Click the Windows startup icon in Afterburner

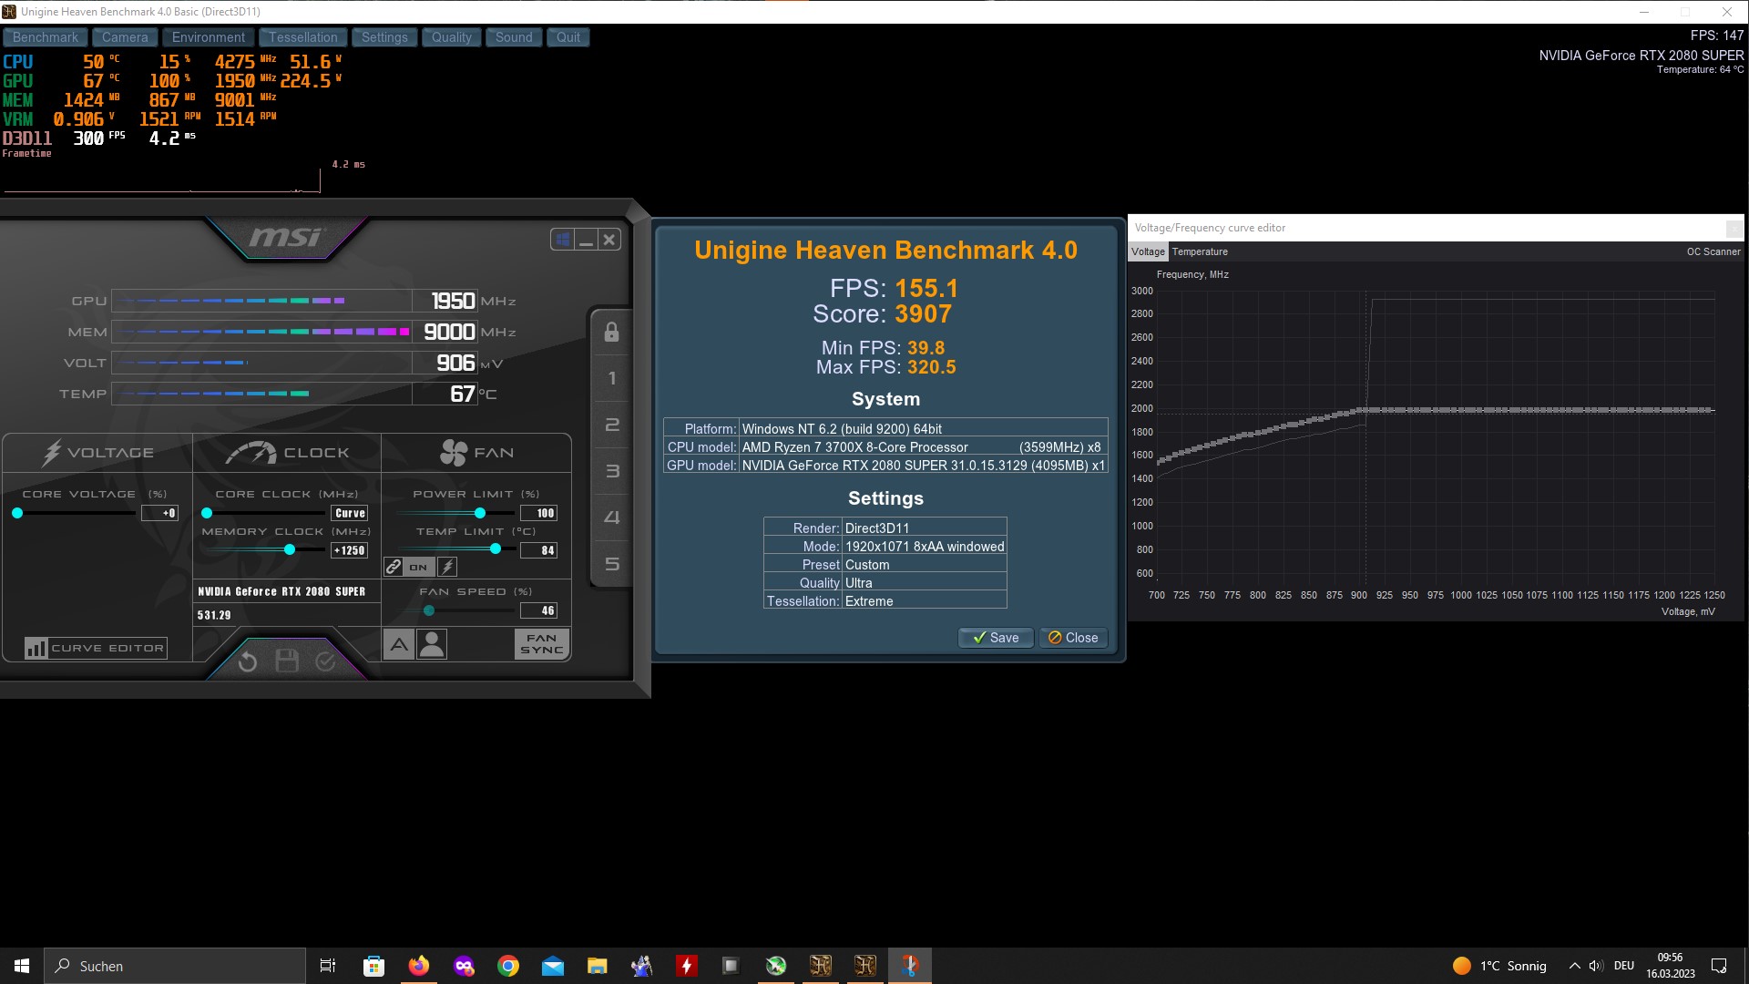[x=563, y=240]
